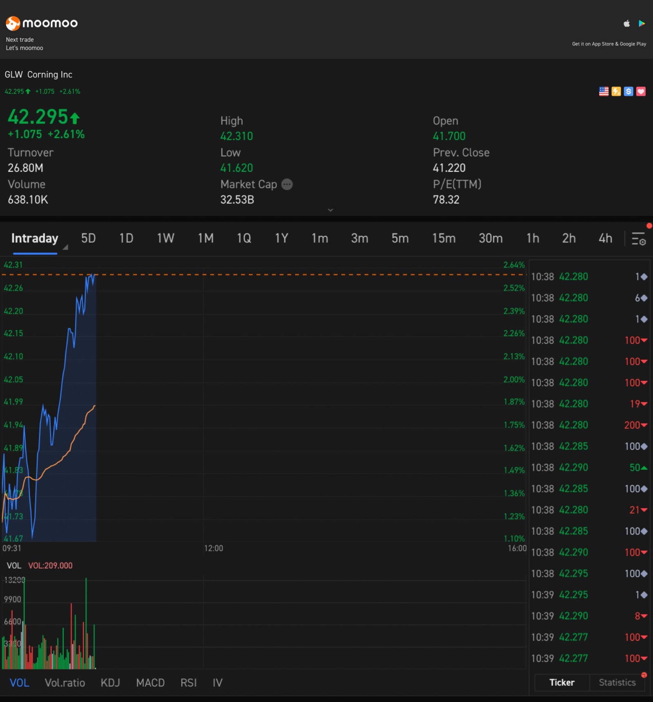653x702 pixels.
Task: Click the Market Cap value 32.53B
Action: tap(237, 200)
